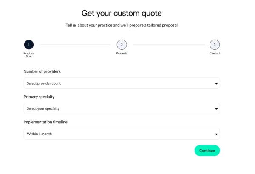Click progress line between steps 2 and 3
255x174 pixels.
pyautogui.click(x=168, y=45)
